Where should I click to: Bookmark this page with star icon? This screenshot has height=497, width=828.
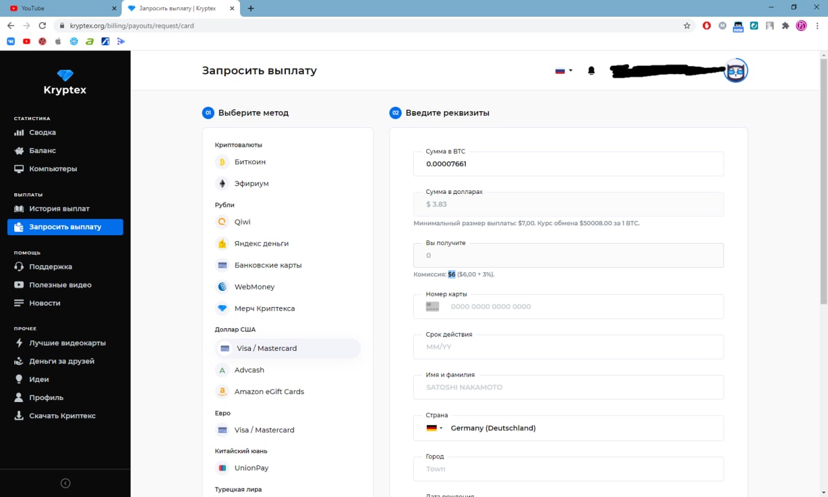[687, 26]
